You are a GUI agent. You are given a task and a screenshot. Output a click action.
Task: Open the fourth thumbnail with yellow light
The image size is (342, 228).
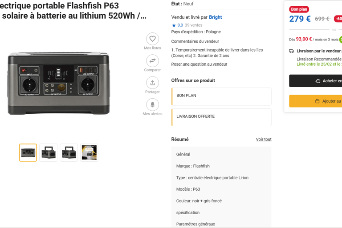89,152
